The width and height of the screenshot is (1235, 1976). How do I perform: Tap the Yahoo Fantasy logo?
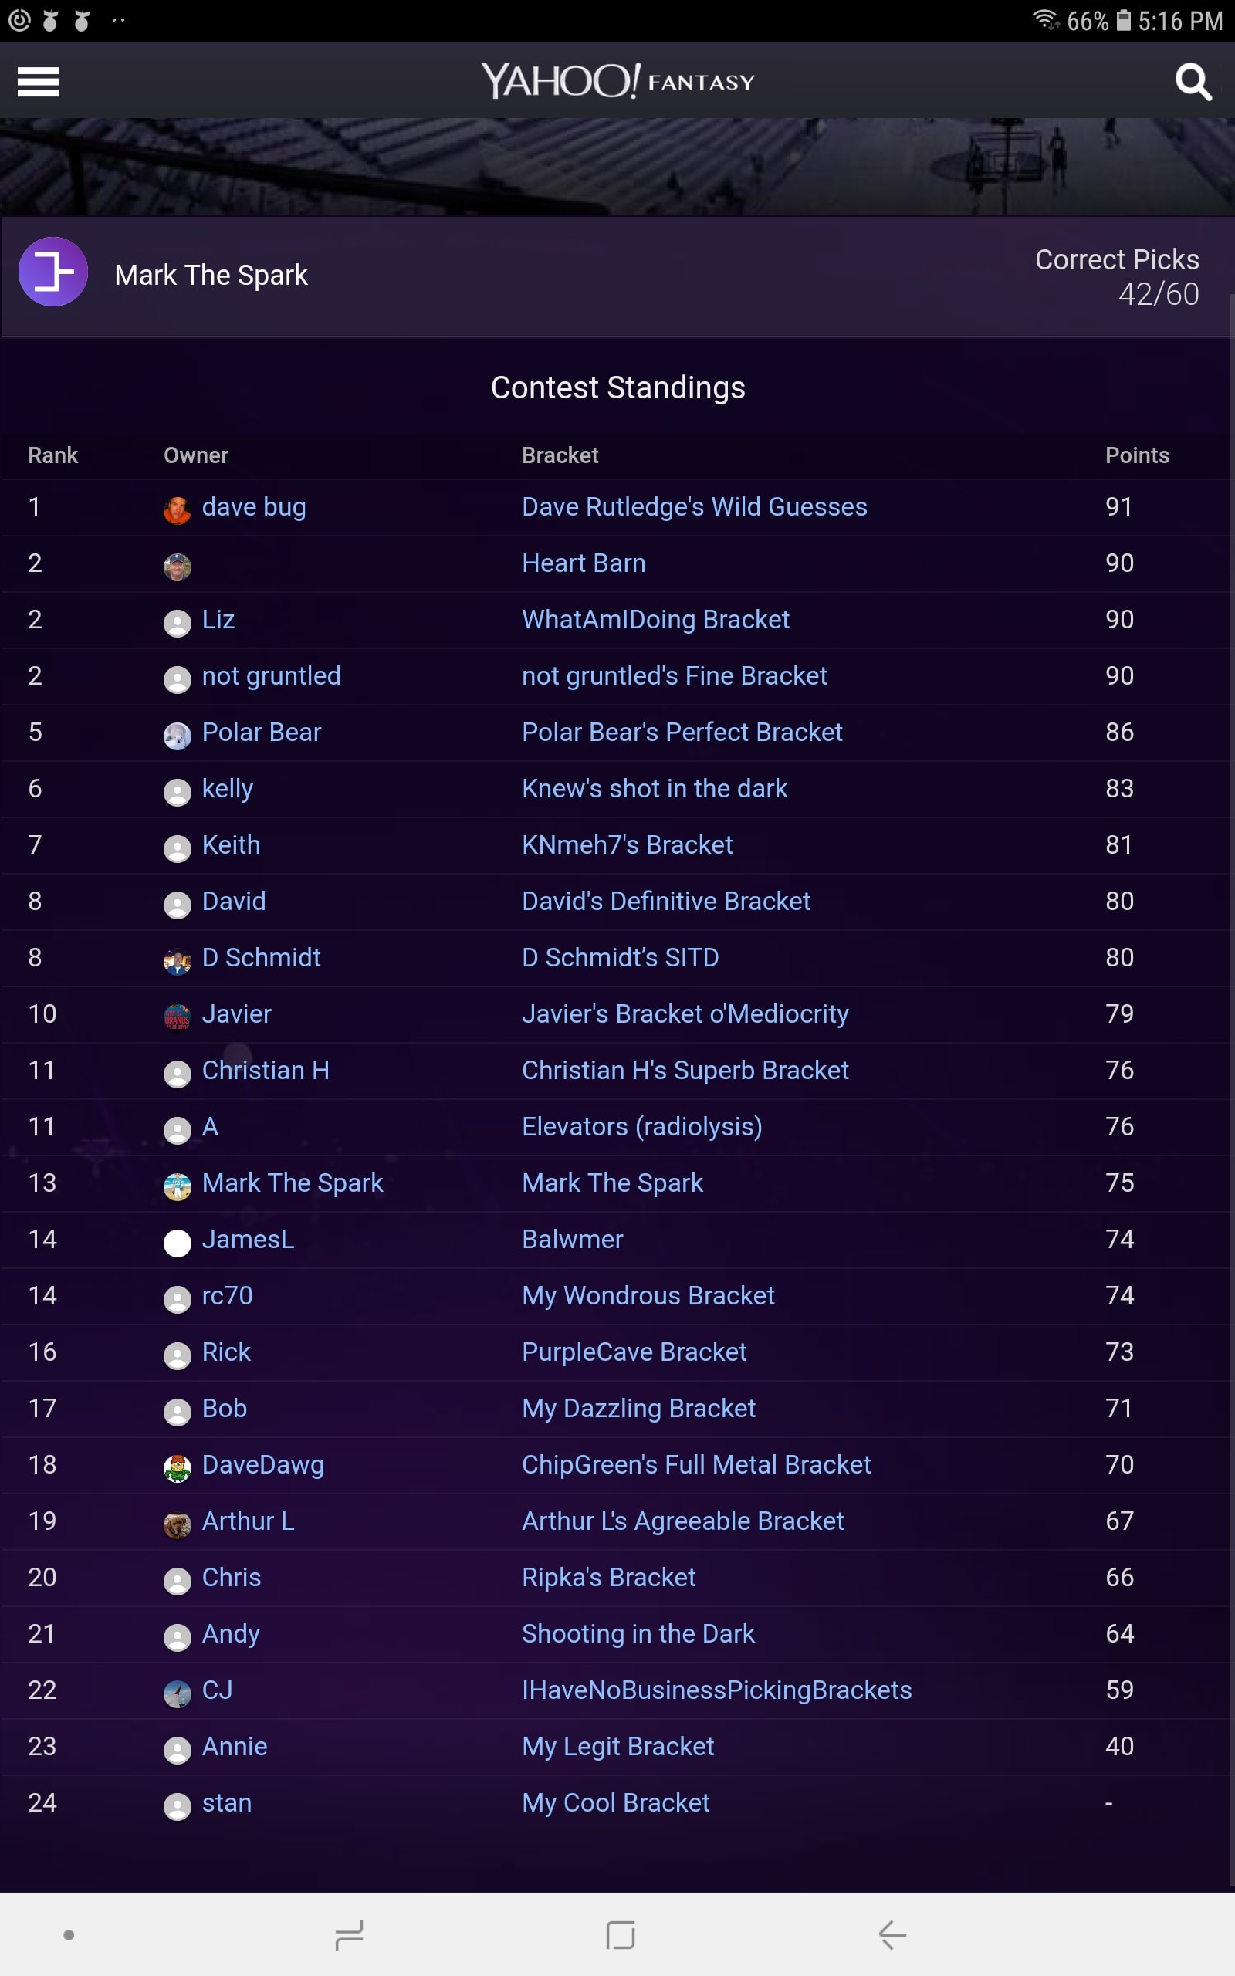point(617,82)
